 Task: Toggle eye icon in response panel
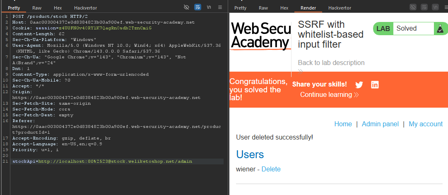(413, 7)
